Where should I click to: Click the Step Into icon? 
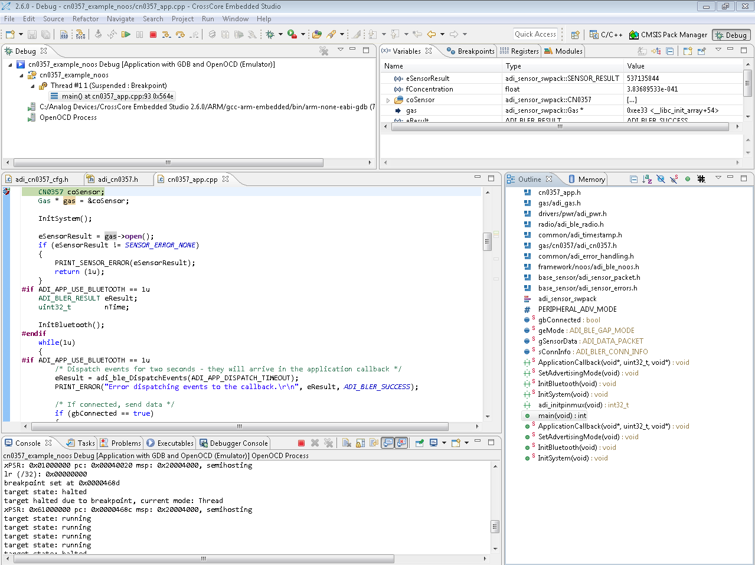[167, 35]
